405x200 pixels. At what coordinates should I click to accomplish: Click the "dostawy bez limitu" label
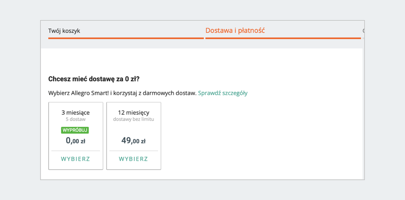point(133,119)
